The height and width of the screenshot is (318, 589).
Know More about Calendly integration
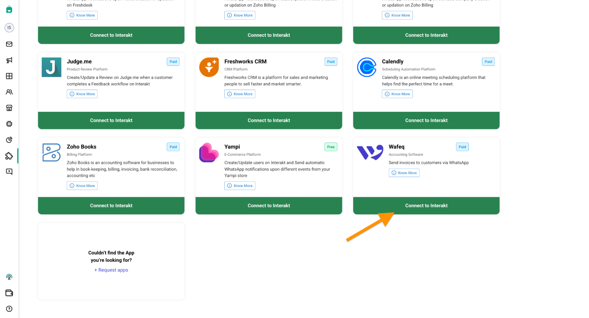pyautogui.click(x=397, y=94)
